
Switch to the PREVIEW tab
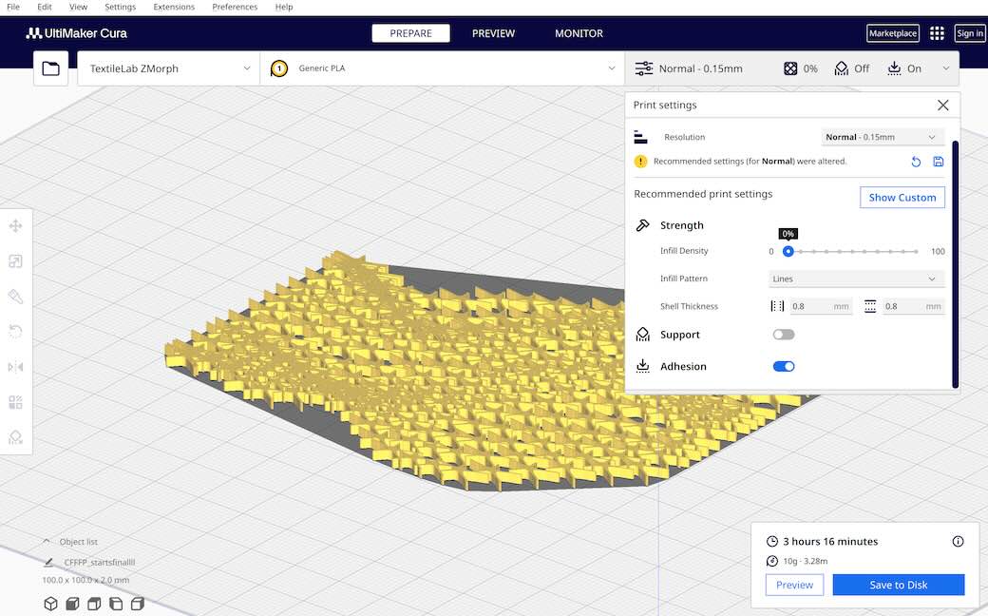(493, 33)
